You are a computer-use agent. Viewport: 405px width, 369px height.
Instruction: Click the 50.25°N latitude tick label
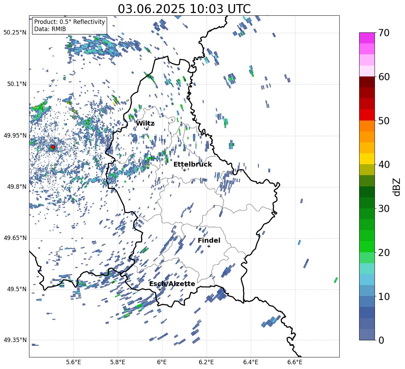pyautogui.click(x=15, y=33)
